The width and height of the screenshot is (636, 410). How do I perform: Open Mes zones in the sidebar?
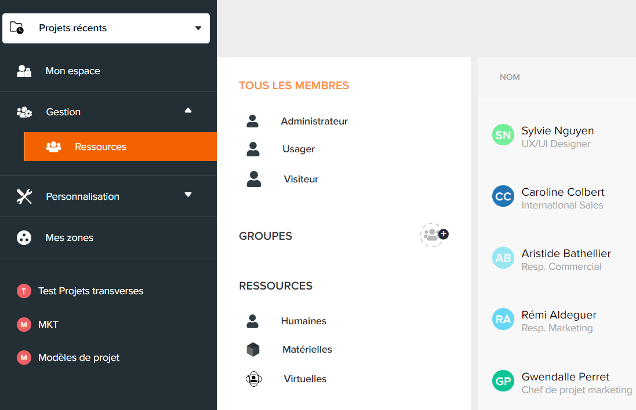108,238
